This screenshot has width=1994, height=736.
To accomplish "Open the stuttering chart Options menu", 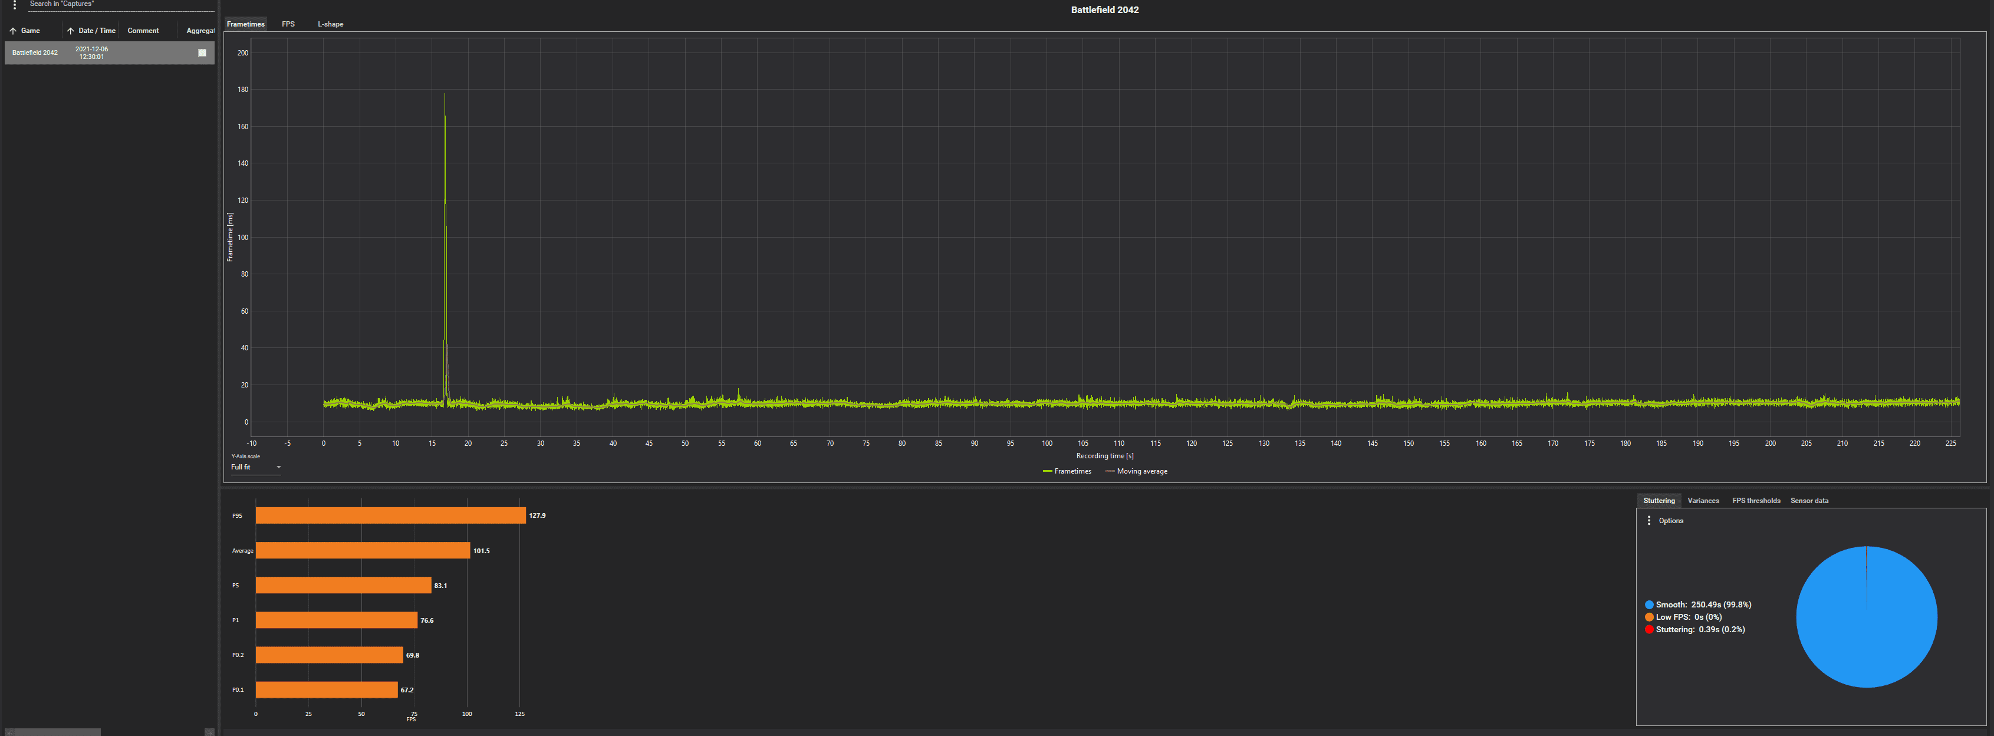I will [x=1648, y=521].
